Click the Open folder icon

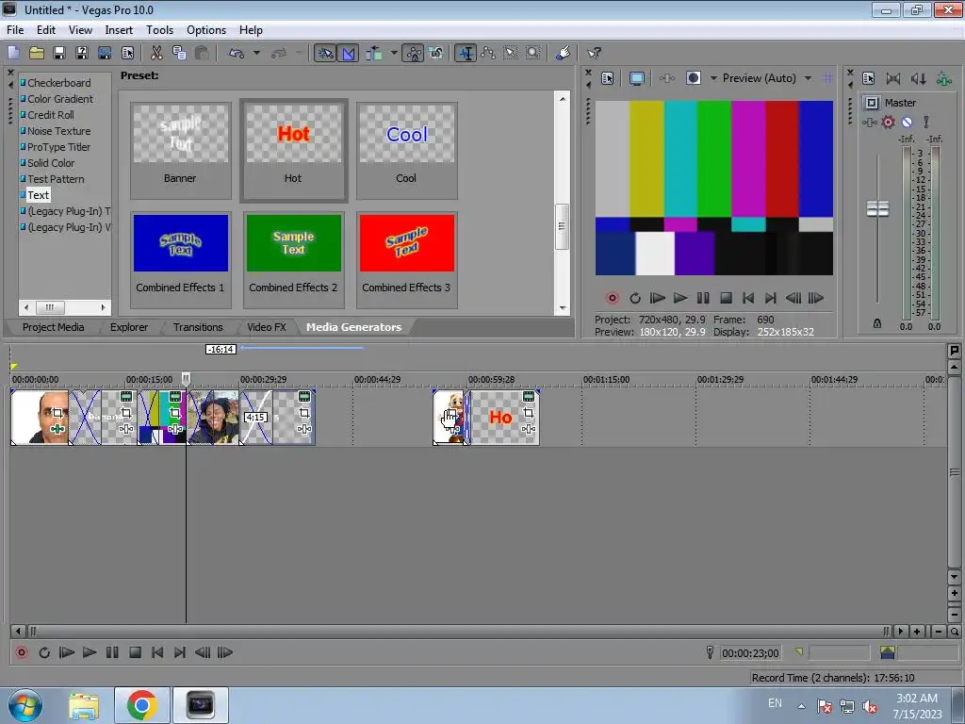coord(37,53)
